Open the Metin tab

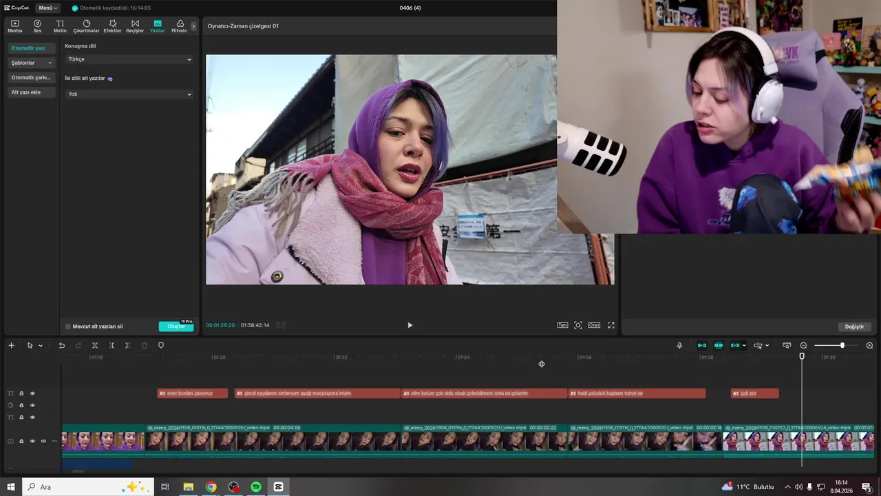[60, 26]
